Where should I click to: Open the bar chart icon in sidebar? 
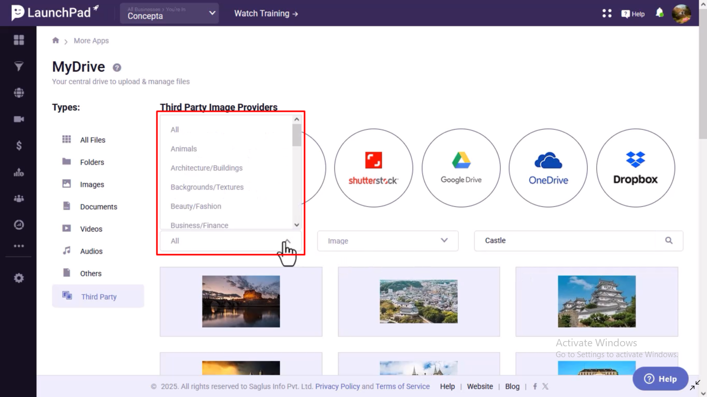coord(19,172)
